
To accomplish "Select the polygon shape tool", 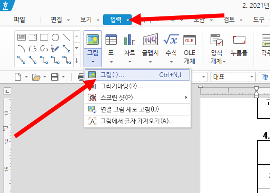I will coord(33,49).
